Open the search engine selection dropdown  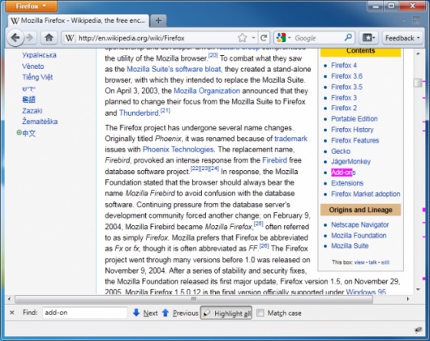point(290,38)
